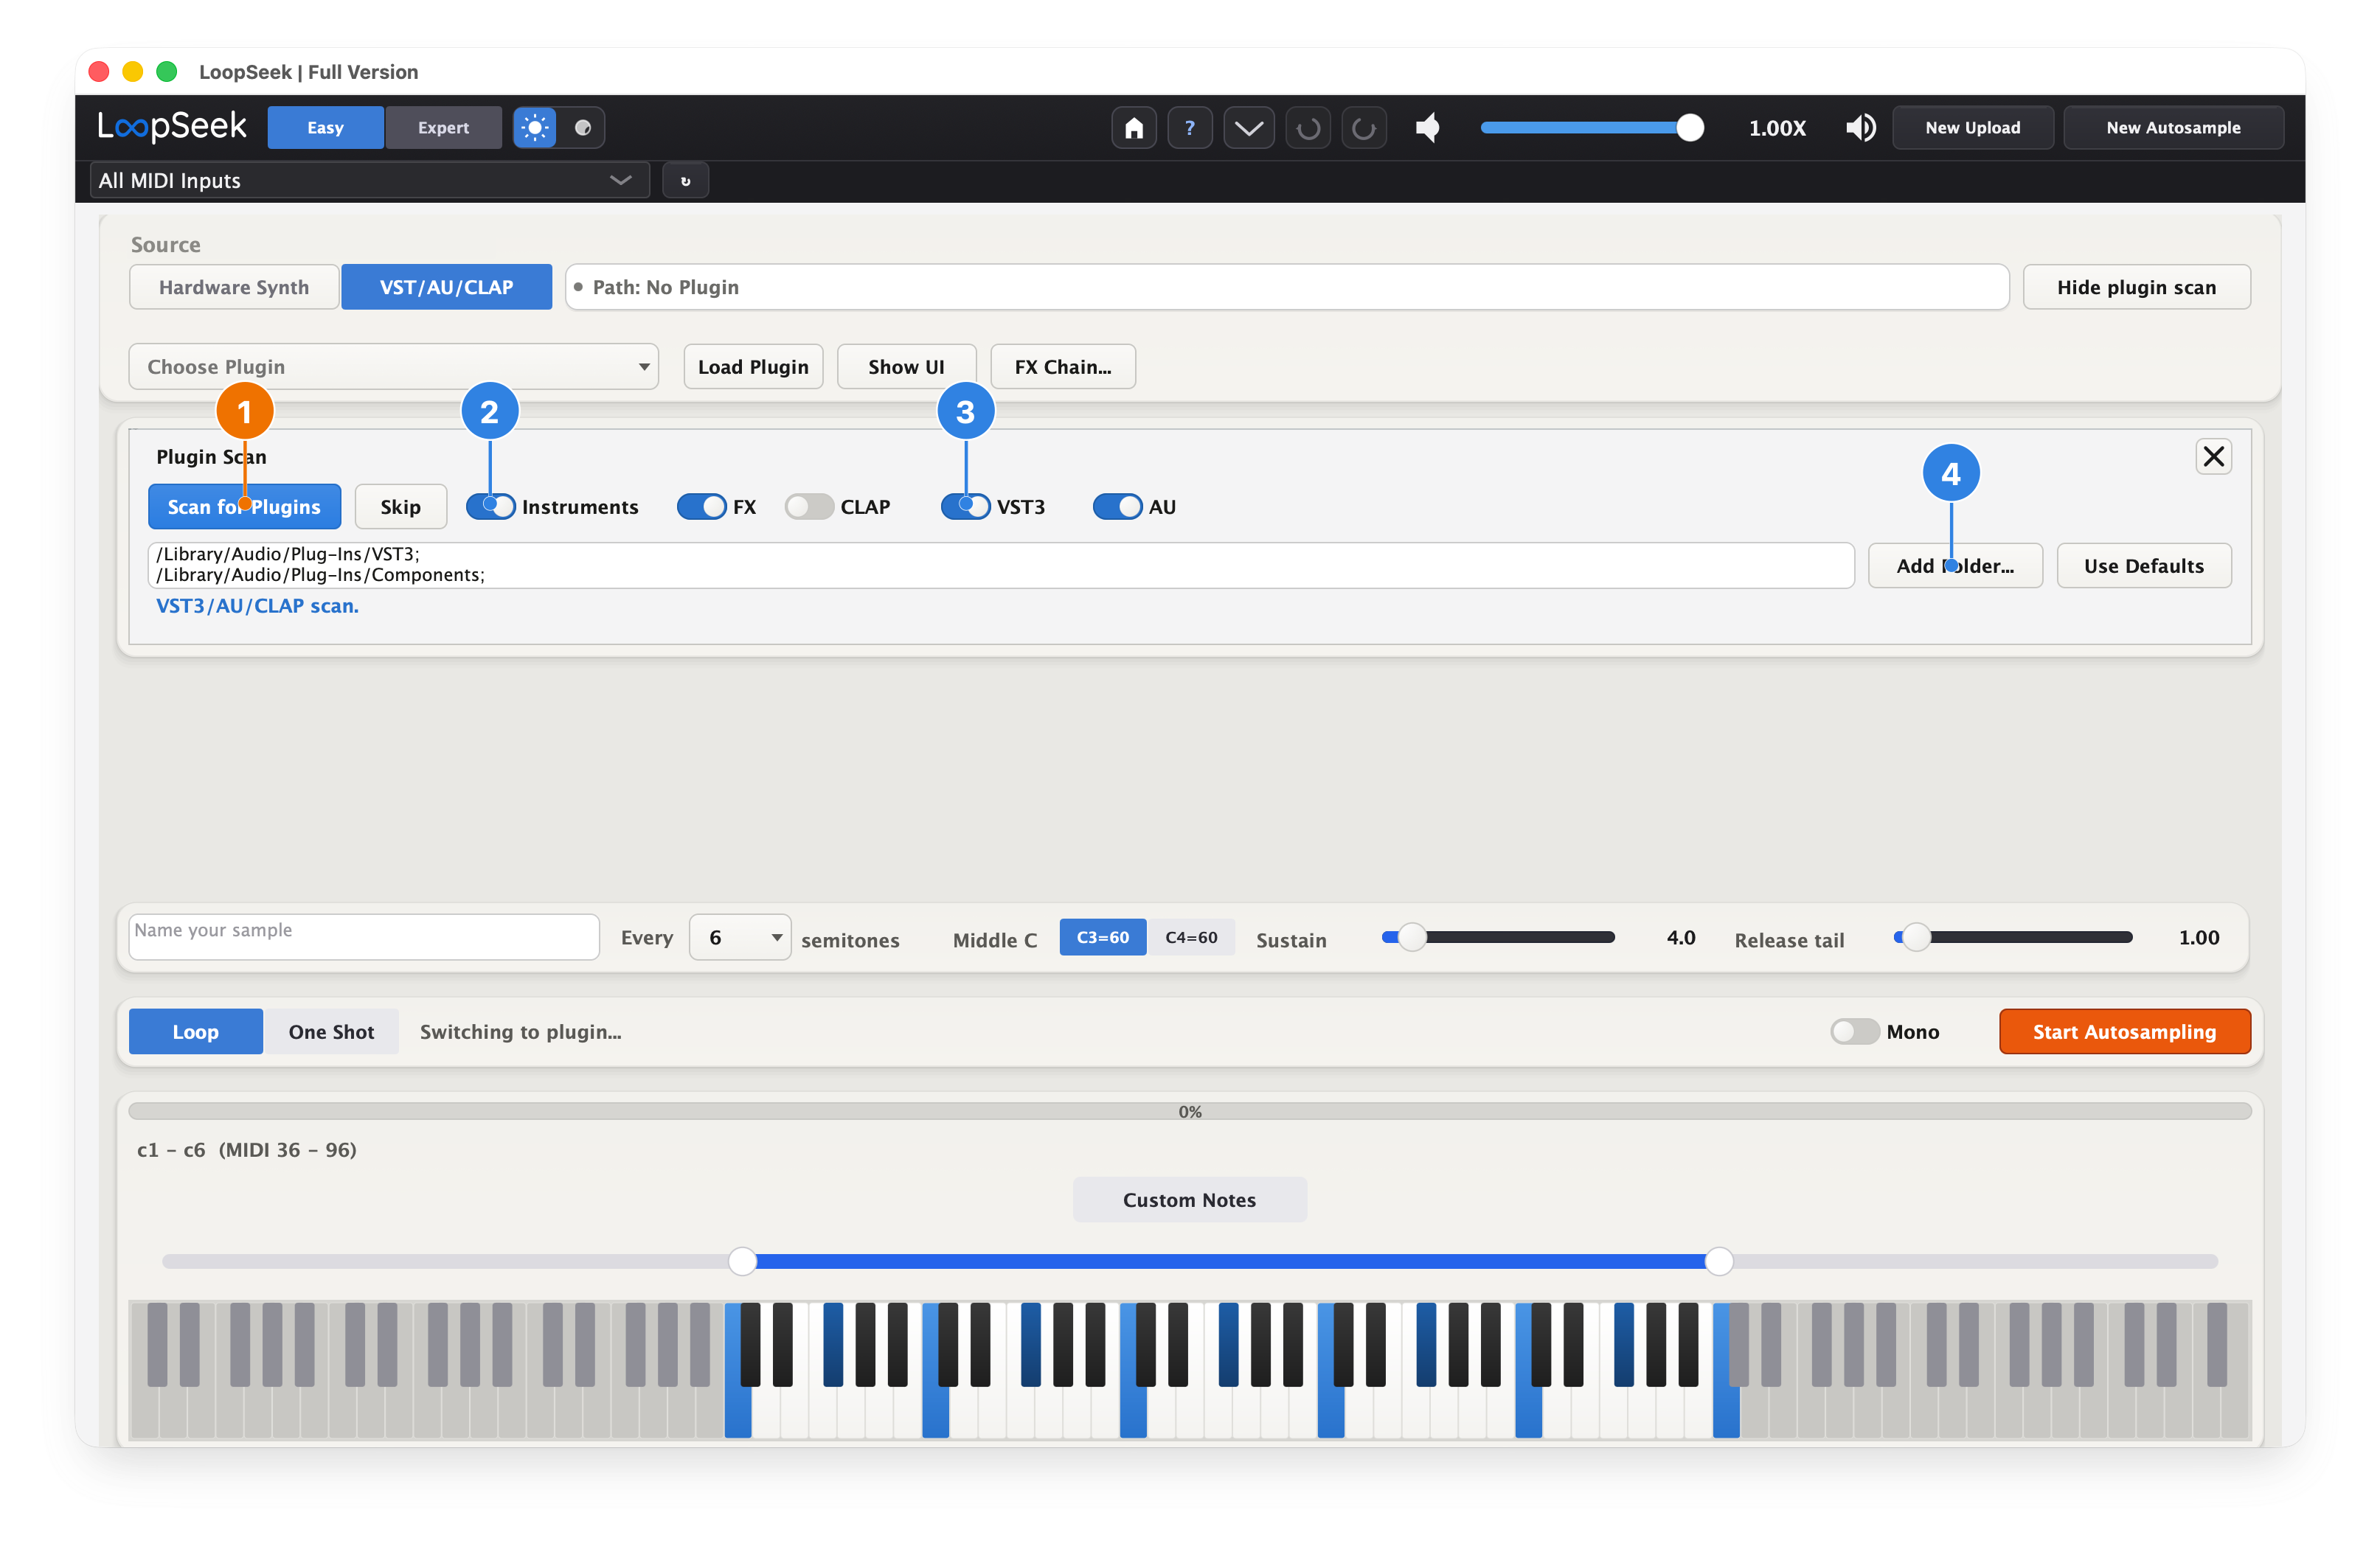Refresh MIDI inputs list icon
This screenshot has height=1549, width=2380.
686,181
